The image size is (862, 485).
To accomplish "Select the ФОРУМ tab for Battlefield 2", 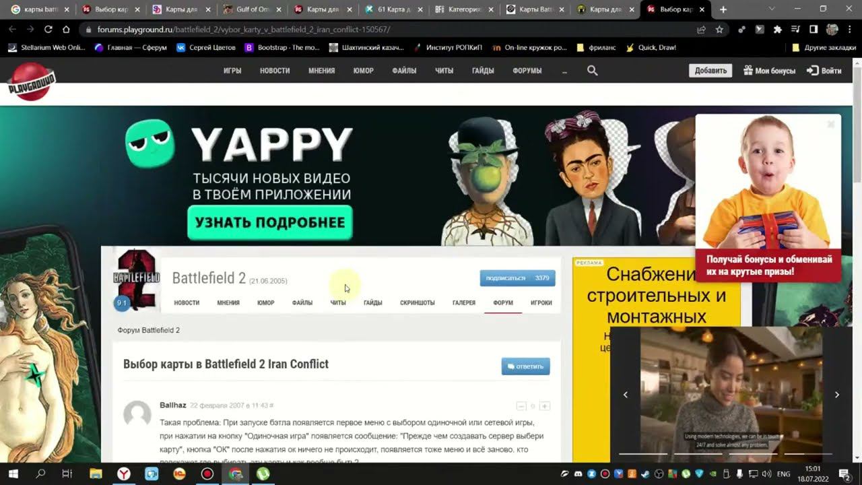I will tap(503, 302).
